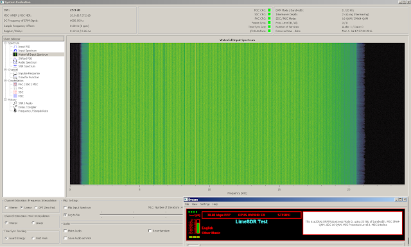Open the View menu in Dream window
Image resolution: width=411 pixels, height=247 pixels.
pos(195,204)
